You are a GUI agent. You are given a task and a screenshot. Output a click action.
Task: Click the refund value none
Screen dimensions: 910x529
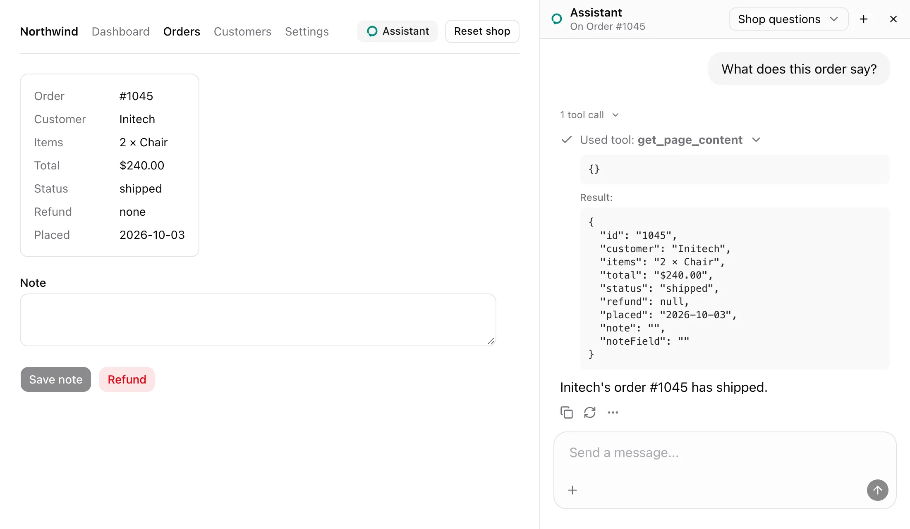(x=132, y=212)
